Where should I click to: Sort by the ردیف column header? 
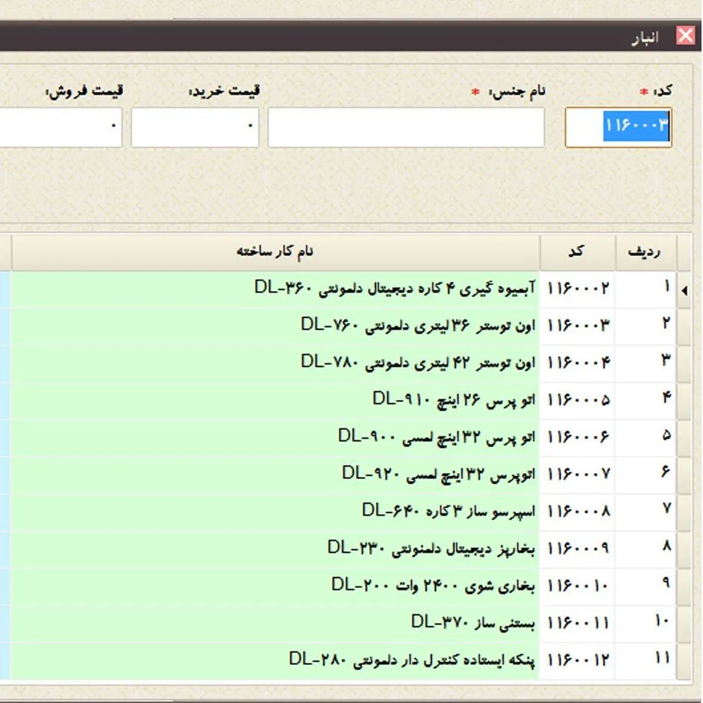[645, 252]
